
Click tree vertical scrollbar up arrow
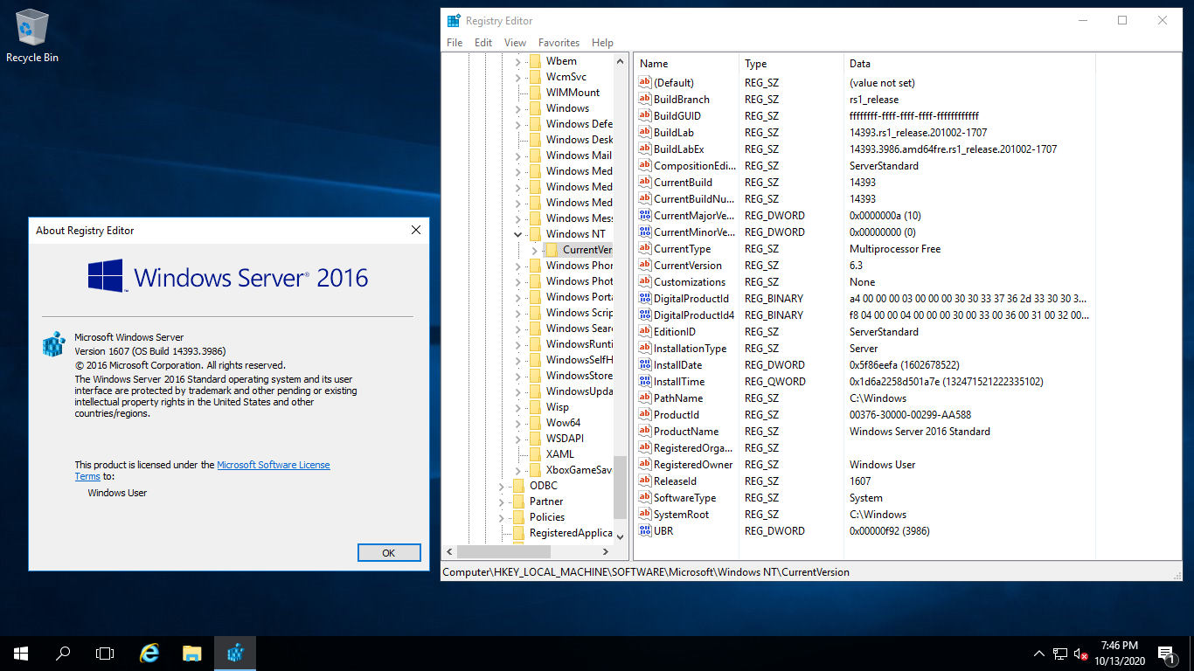(x=621, y=61)
